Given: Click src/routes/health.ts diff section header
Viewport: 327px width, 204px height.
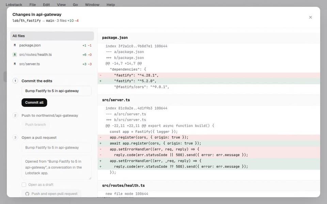Looking at the screenshot, I should [209, 186].
